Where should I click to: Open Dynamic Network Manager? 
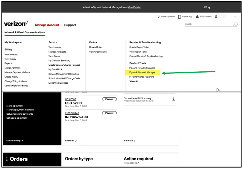(142, 72)
